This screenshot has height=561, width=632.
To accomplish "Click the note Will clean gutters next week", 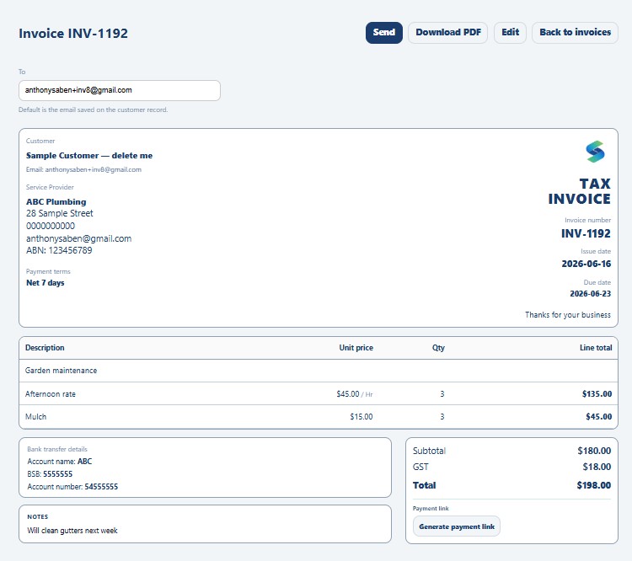I will (72, 531).
